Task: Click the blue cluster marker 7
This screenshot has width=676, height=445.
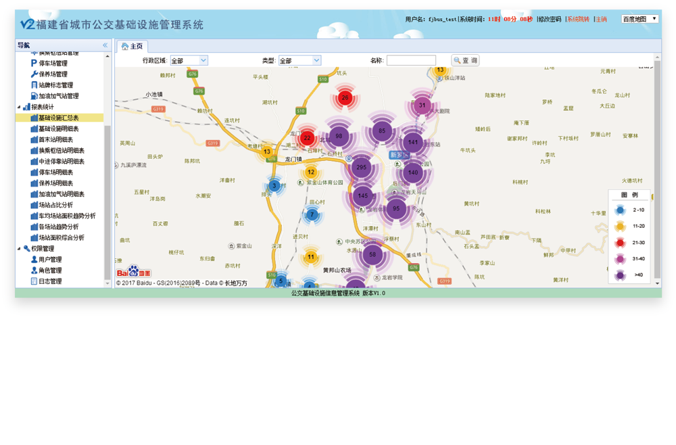Action: pyautogui.click(x=312, y=215)
